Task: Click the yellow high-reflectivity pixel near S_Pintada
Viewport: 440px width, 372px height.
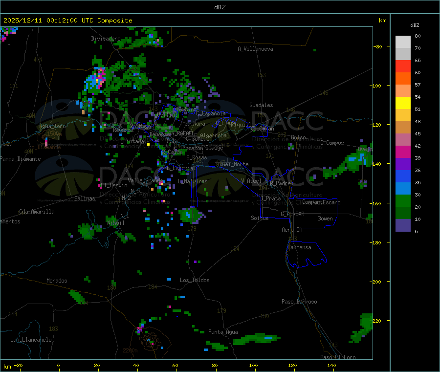Action: tap(148, 145)
